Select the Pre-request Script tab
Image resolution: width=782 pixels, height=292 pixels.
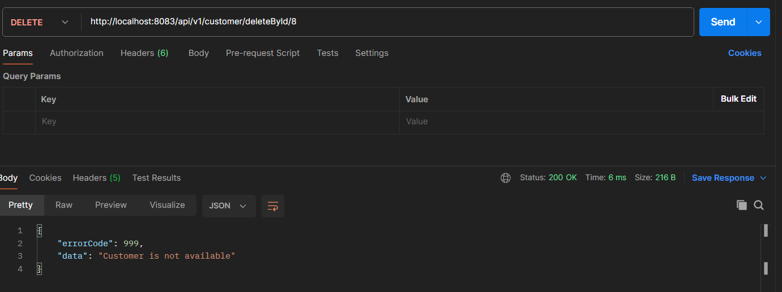(263, 53)
